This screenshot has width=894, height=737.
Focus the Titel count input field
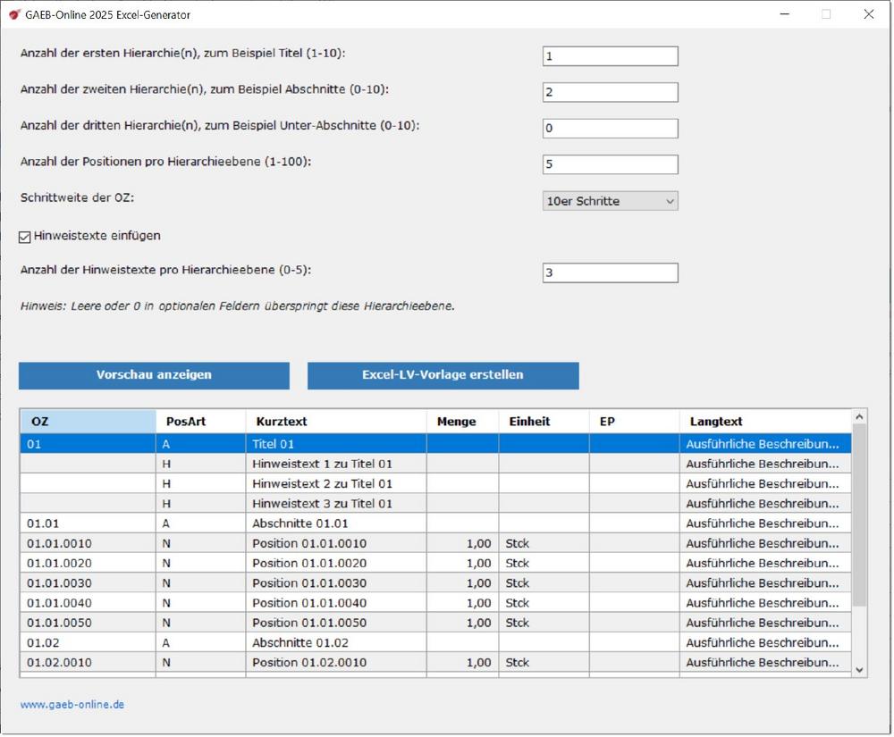point(610,56)
